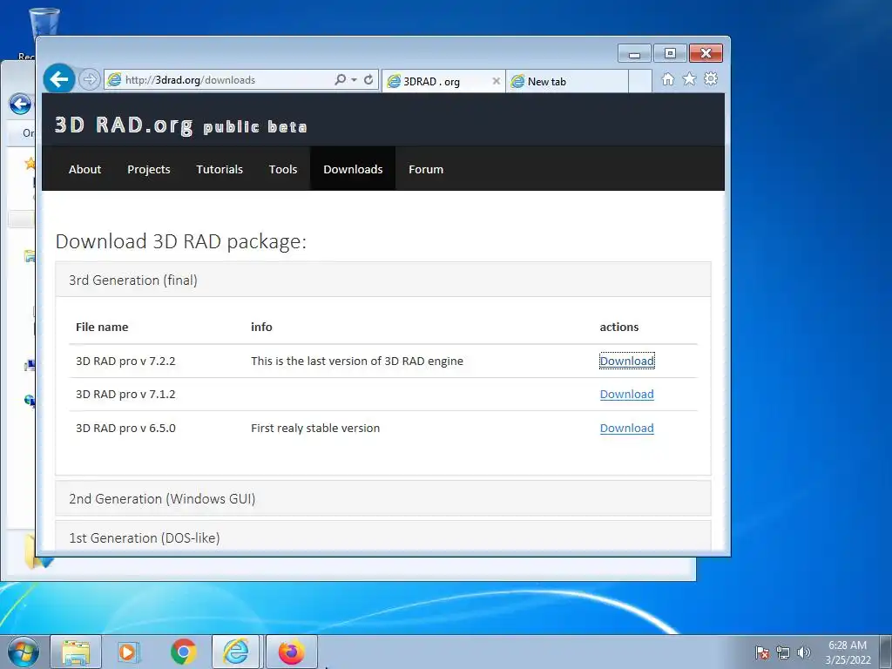Visit the Forum page
This screenshot has height=669, width=892.
[425, 169]
